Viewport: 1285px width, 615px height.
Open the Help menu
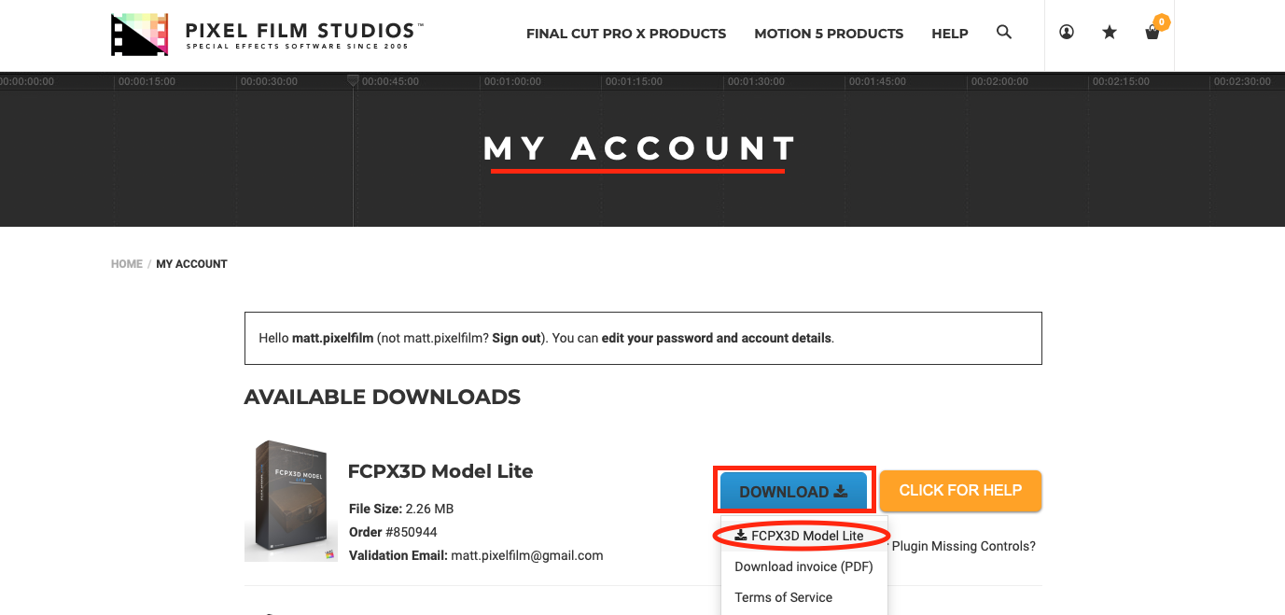(950, 34)
